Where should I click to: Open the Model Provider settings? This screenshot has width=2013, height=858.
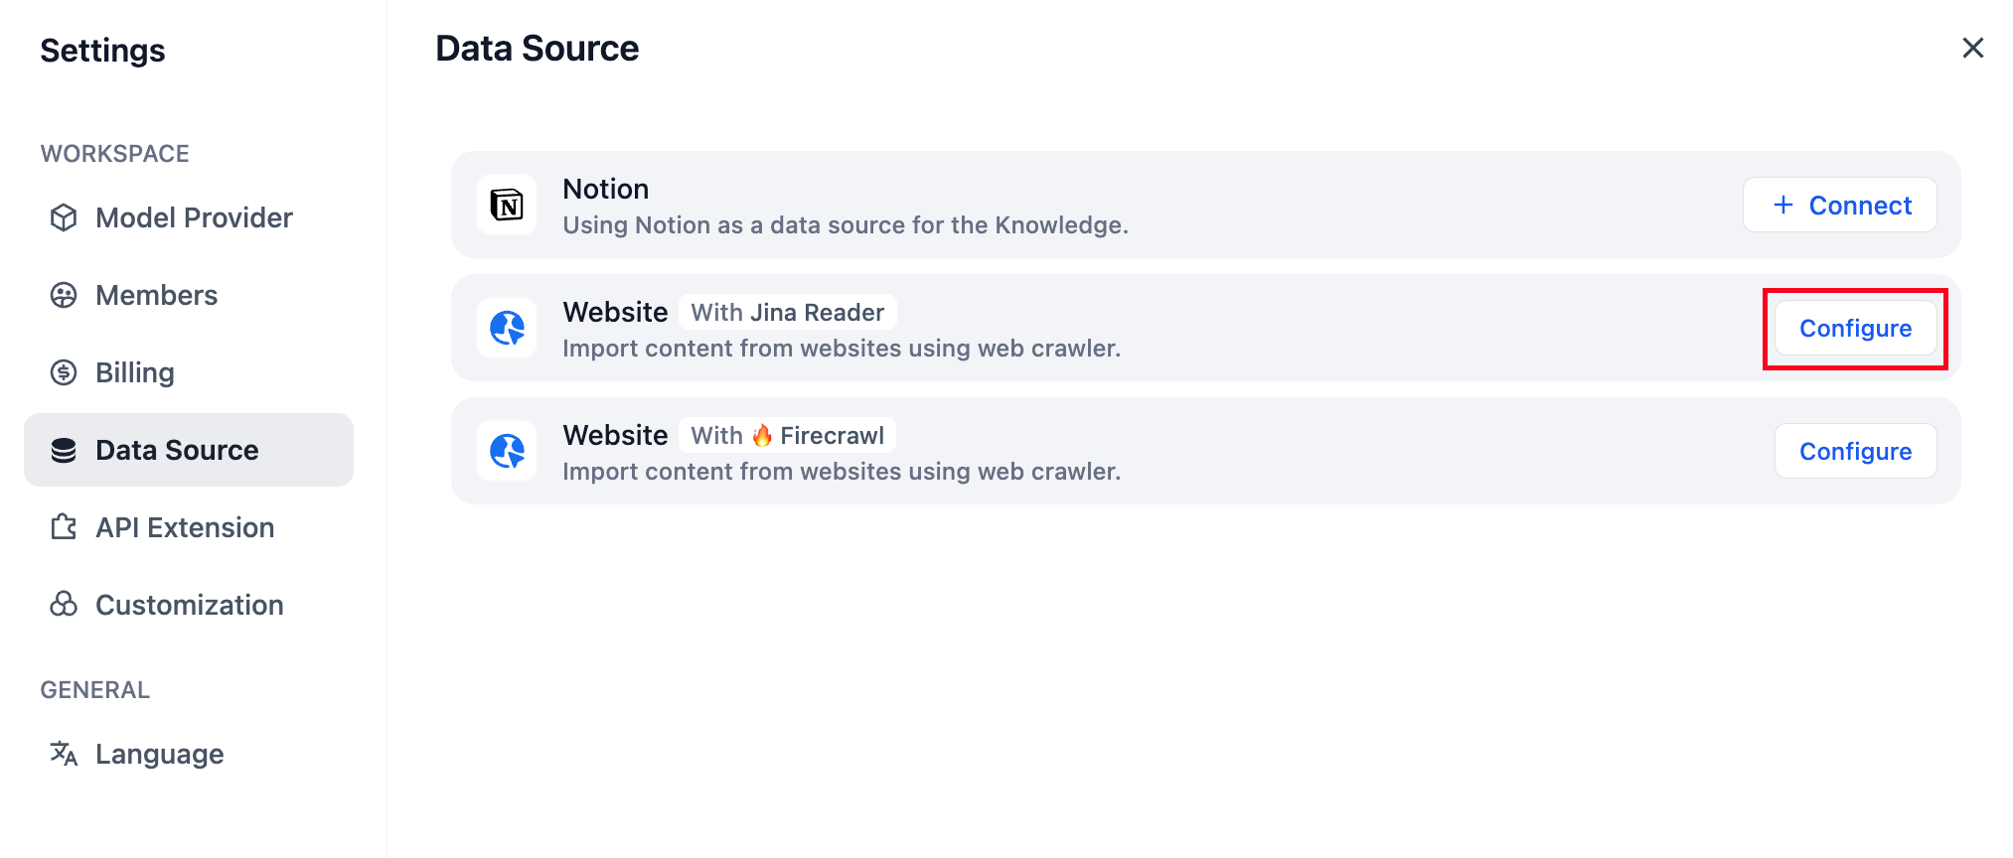194,217
